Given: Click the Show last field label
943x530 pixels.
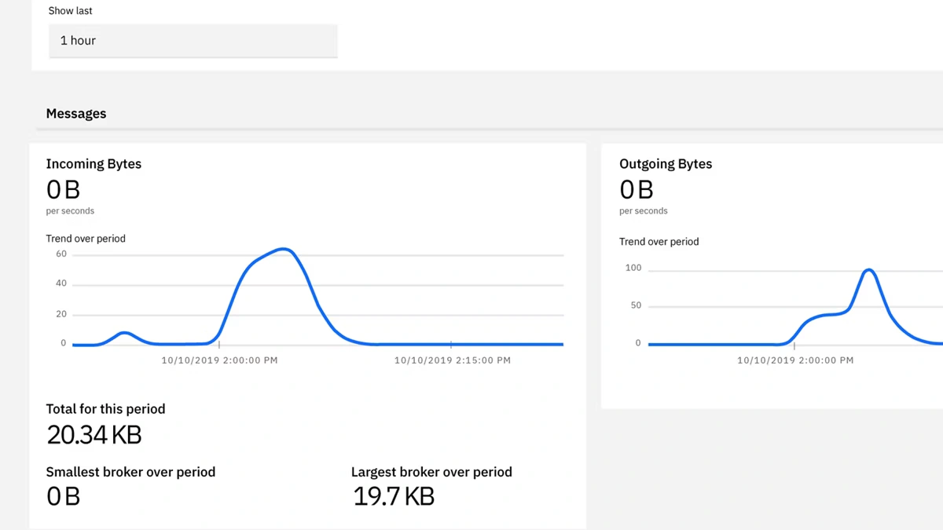Looking at the screenshot, I should tap(70, 11).
